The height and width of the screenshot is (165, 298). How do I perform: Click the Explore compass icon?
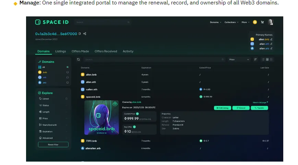39,93
